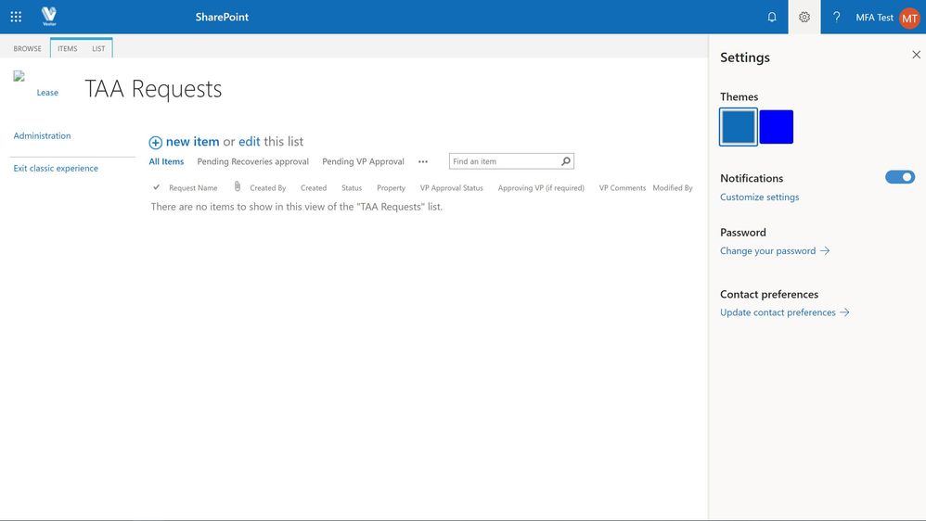Click the MFA Test account name
The width and height of the screenshot is (926, 521).
click(x=875, y=18)
